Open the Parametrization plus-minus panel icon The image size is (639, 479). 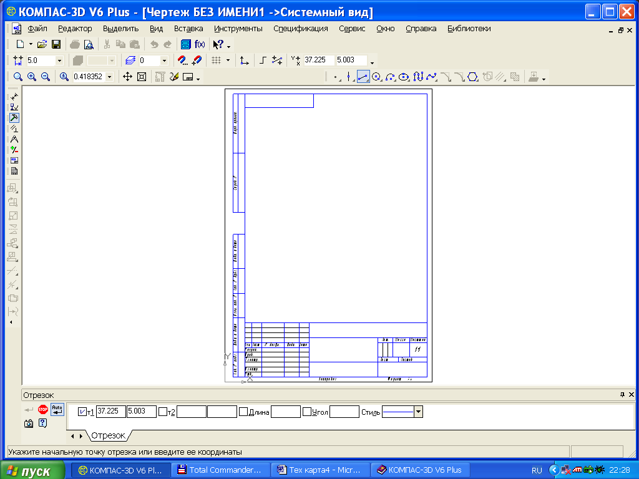pyautogui.click(x=14, y=150)
